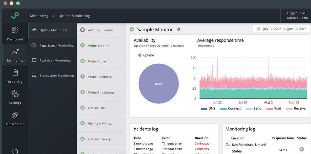Open Settings gears icon
Screen dimensions: 311x154
(x=15, y=94)
